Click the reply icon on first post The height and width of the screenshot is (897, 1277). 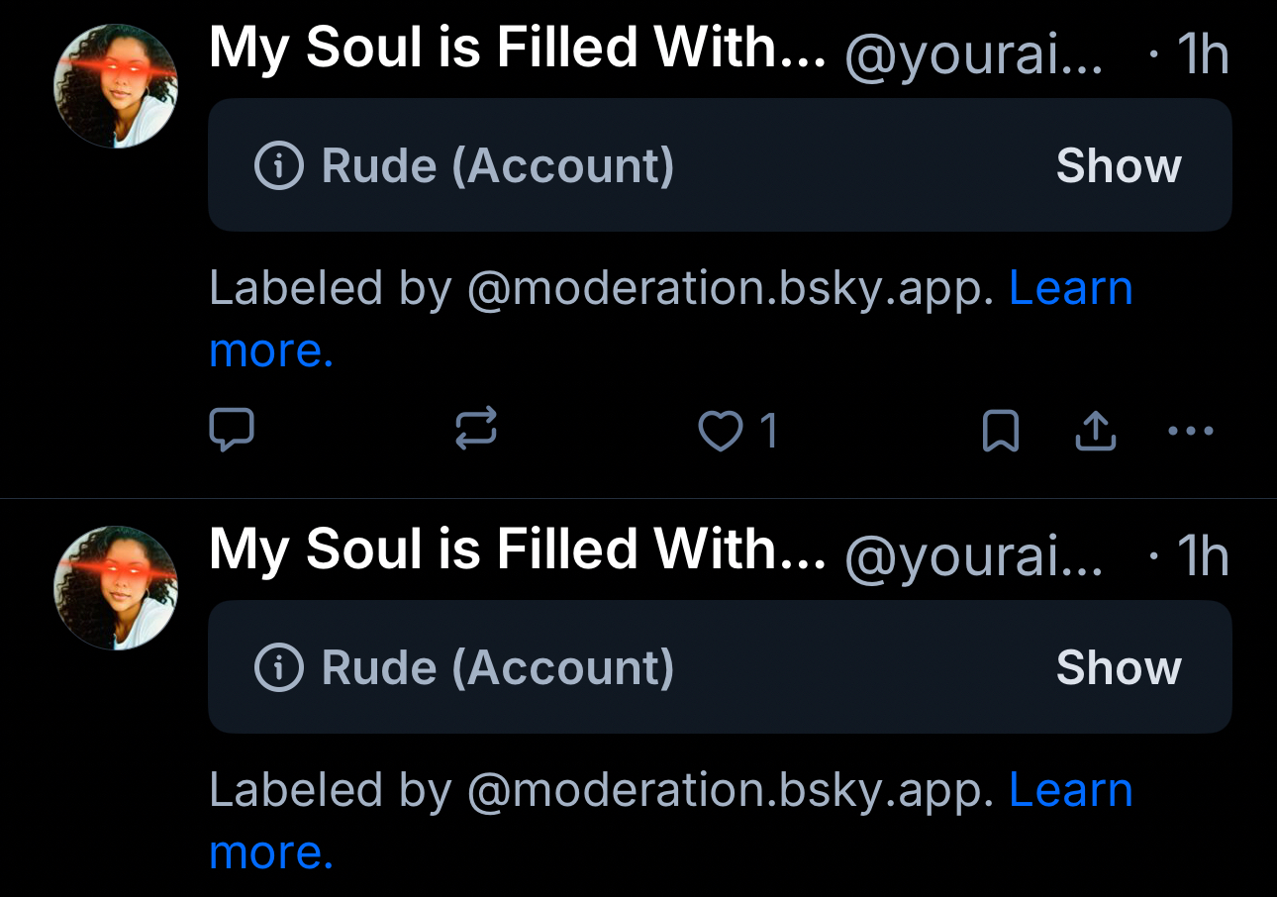(x=233, y=431)
